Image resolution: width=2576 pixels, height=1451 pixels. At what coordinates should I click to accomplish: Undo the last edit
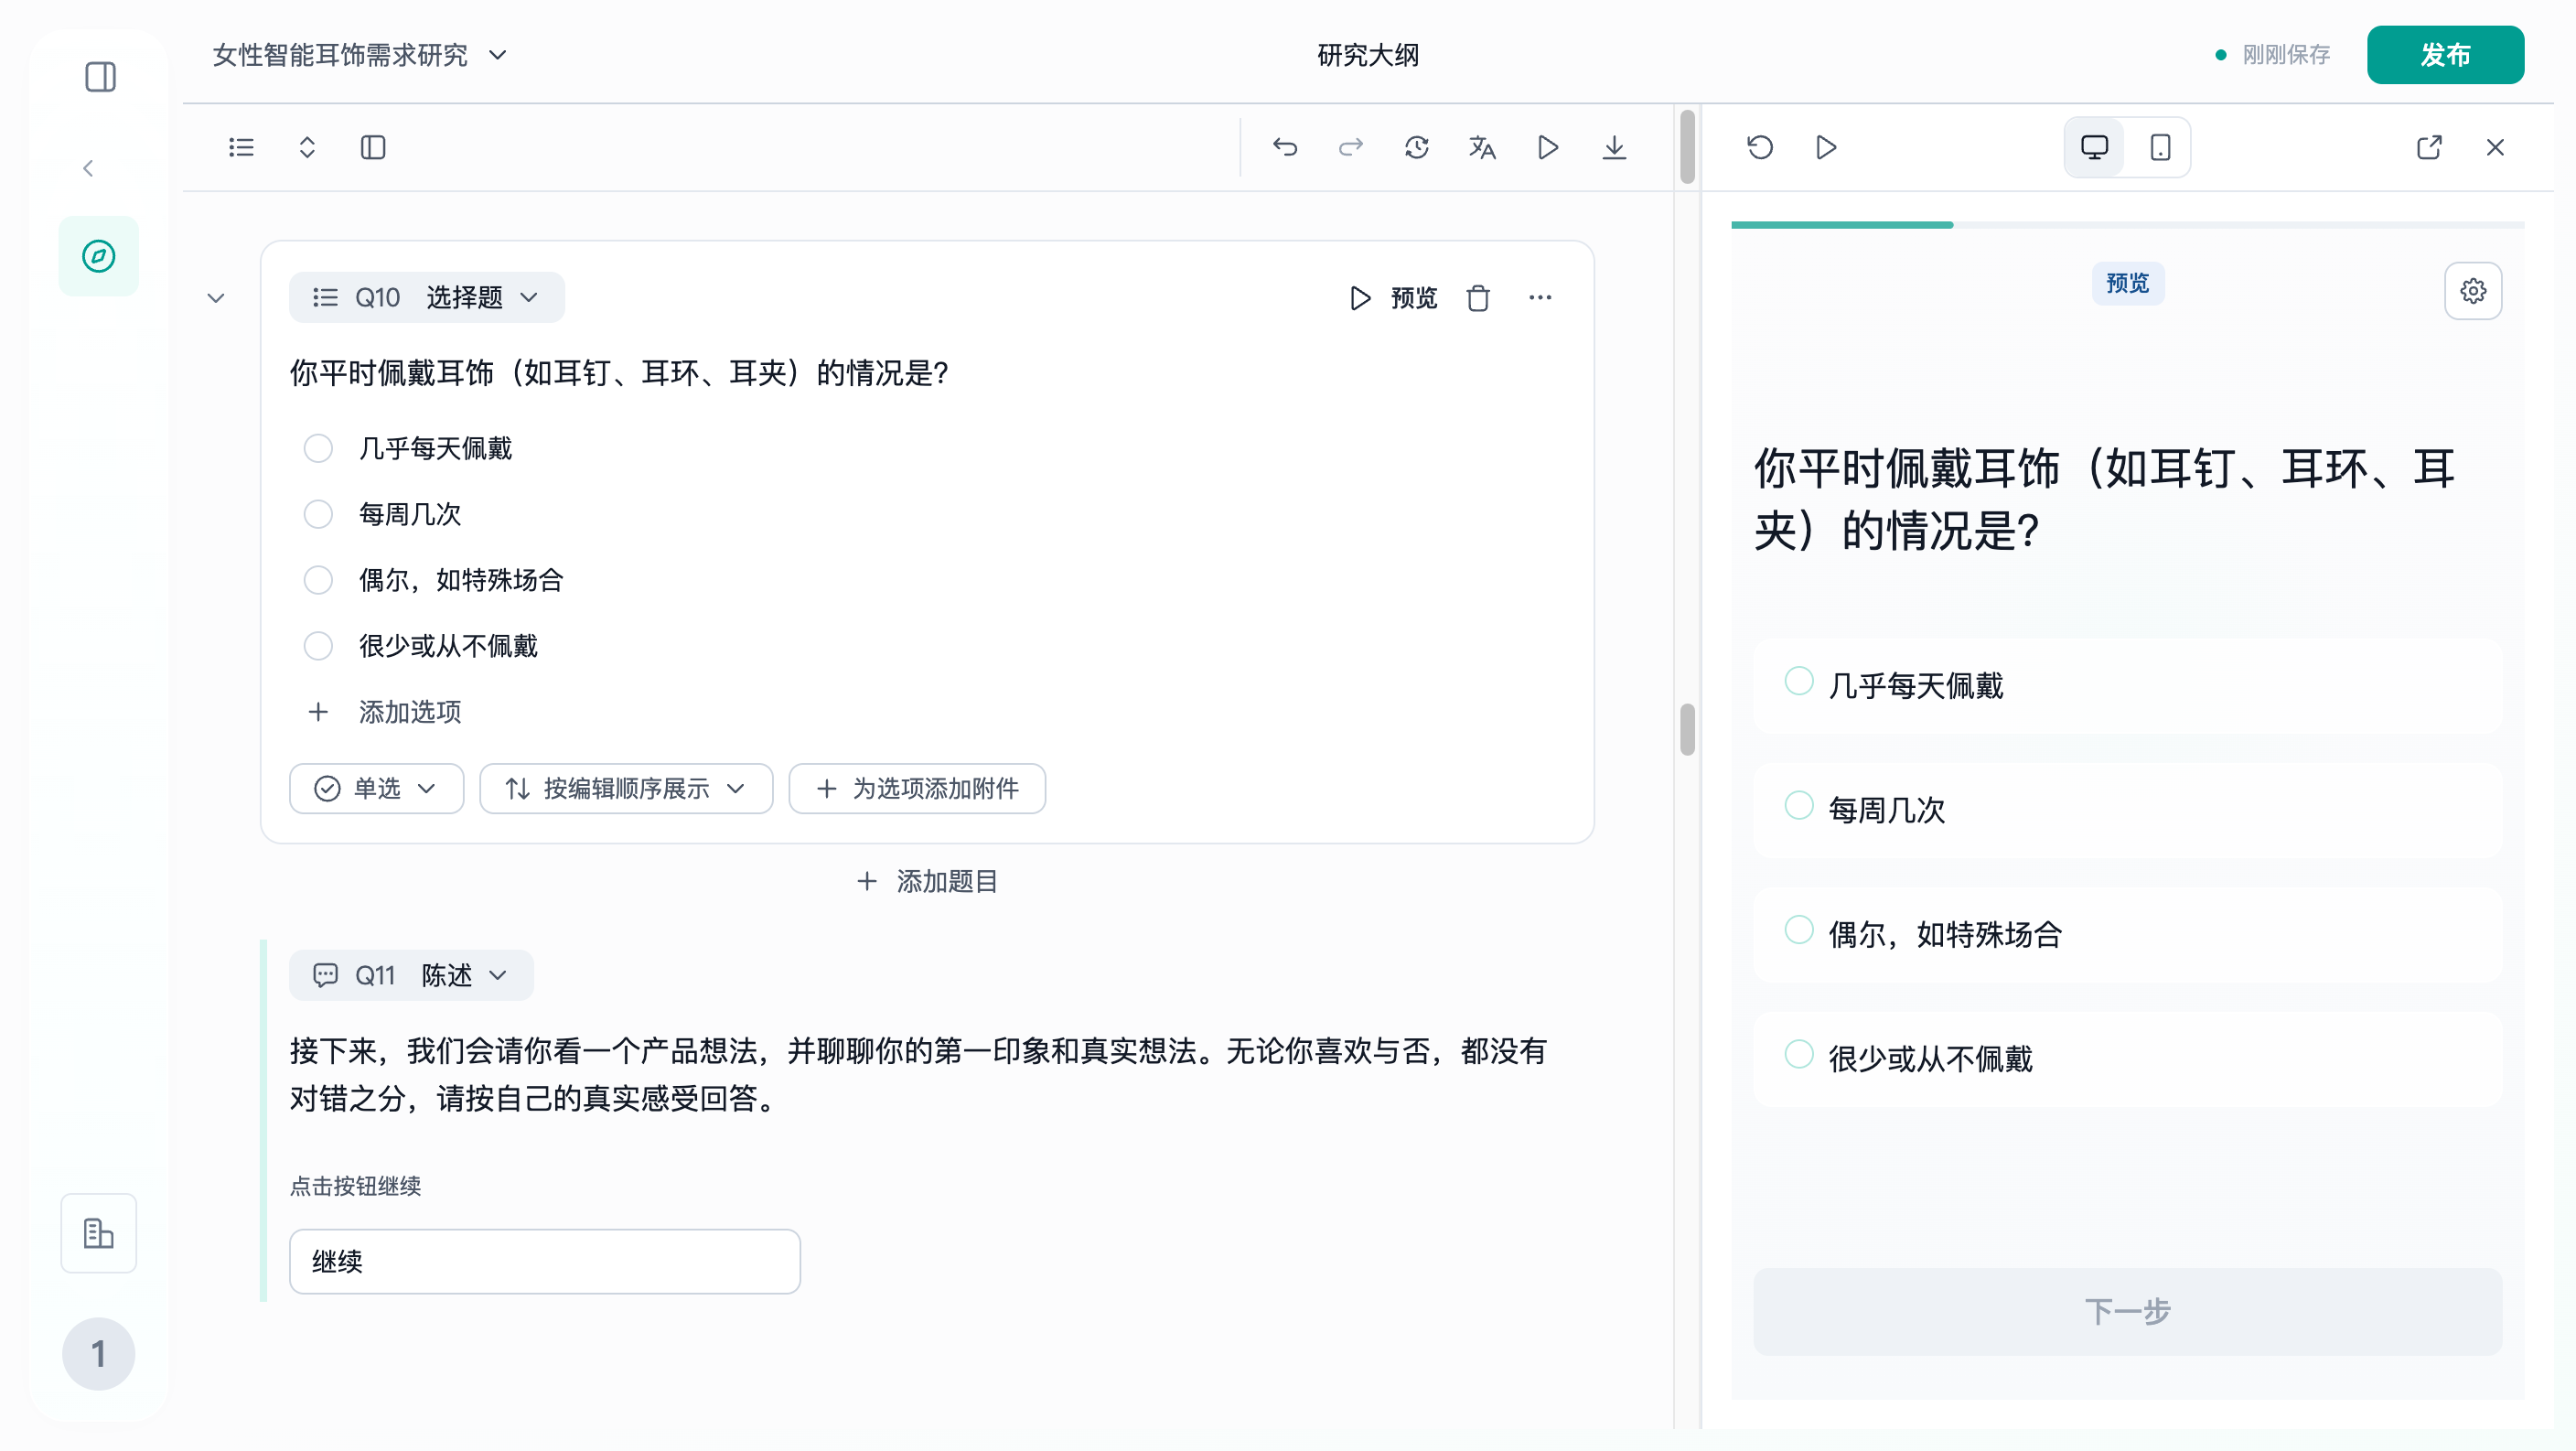[1285, 148]
